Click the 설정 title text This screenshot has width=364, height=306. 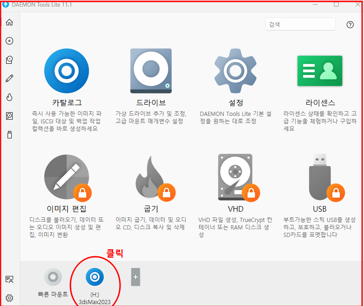pyautogui.click(x=235, y=102)
